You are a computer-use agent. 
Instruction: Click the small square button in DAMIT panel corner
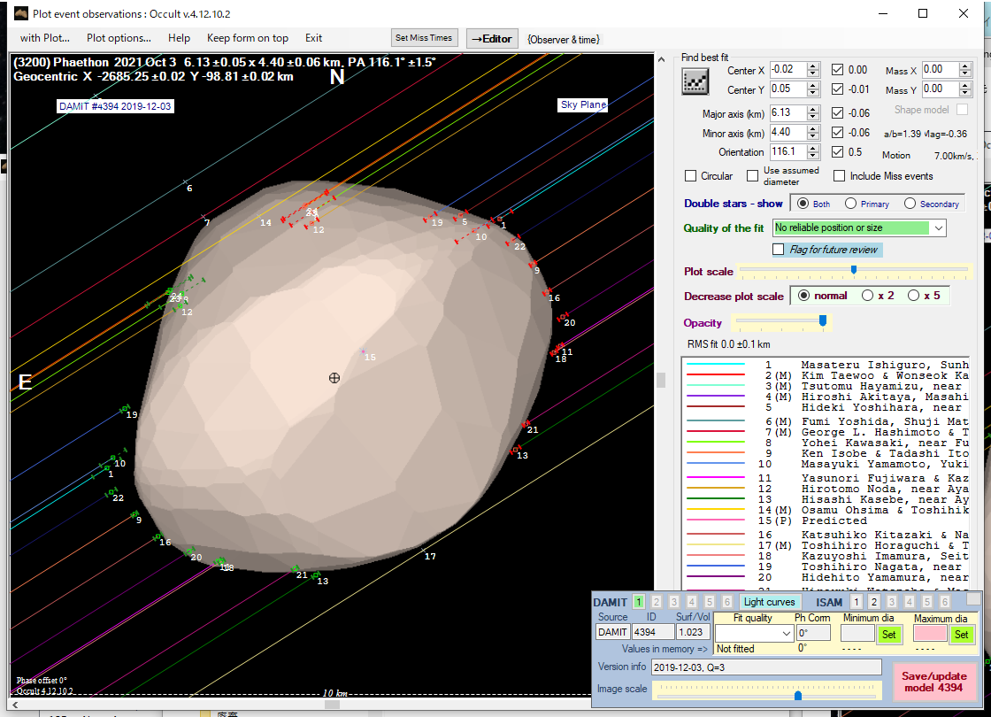coord(973,599)
